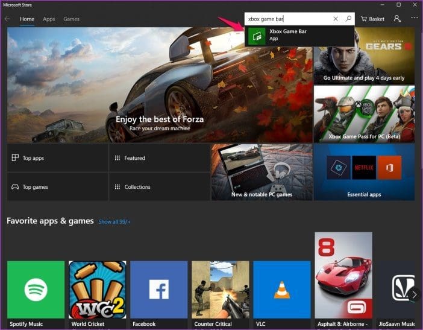This screenshot has height=330, width=423.
Task: Click the Favorite apps & games heading
Action: pyautogui.click(x=50, y=221)
